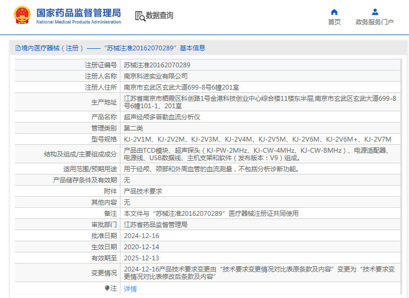Click the 附件 label
The height and width of the screenshot is (298, 409).
110,191
